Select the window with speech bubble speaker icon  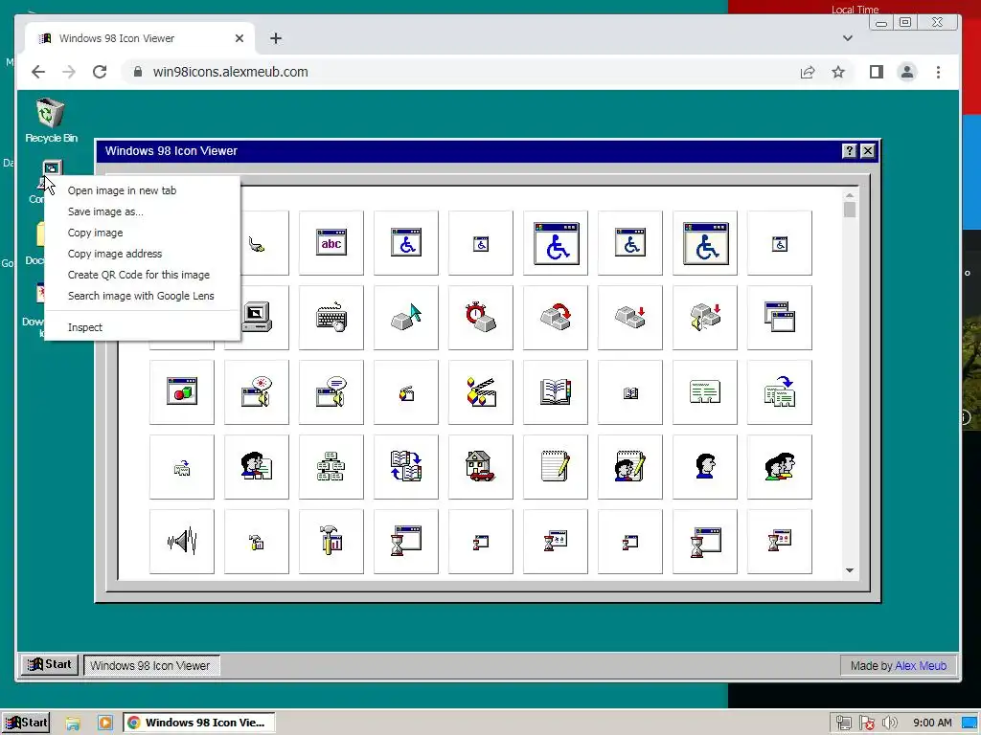pos(331,391)
